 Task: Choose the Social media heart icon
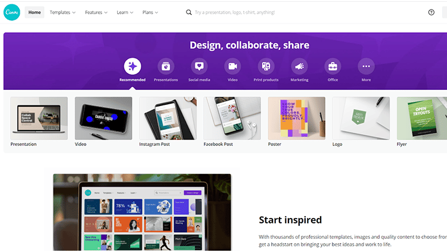(x=199, y=66)
